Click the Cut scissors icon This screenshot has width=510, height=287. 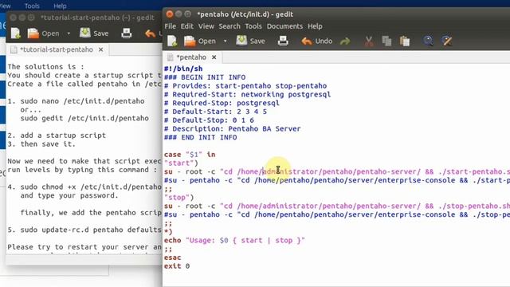[x=368, y=41]
